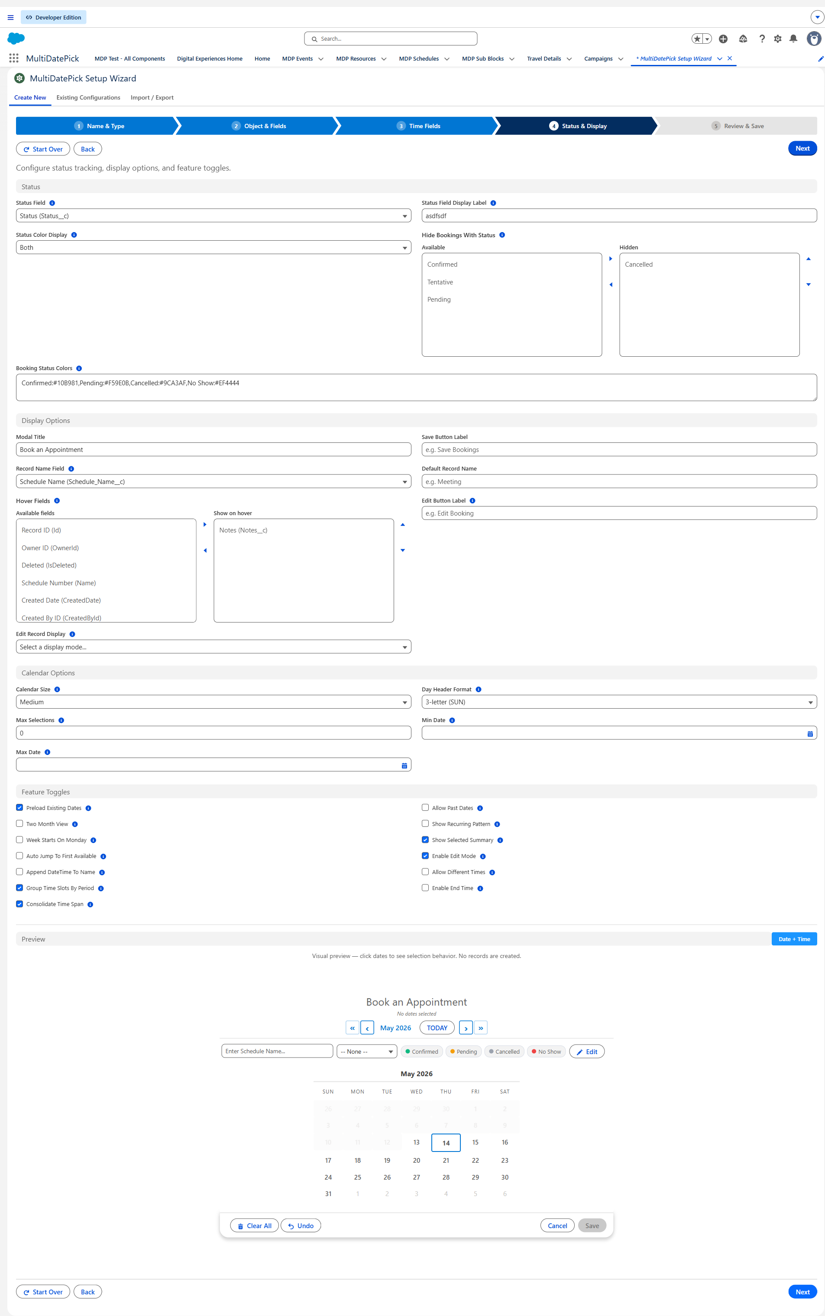Show info tooltip for Status Color Display
The image size is (825, 1316).
pos(74,235)
